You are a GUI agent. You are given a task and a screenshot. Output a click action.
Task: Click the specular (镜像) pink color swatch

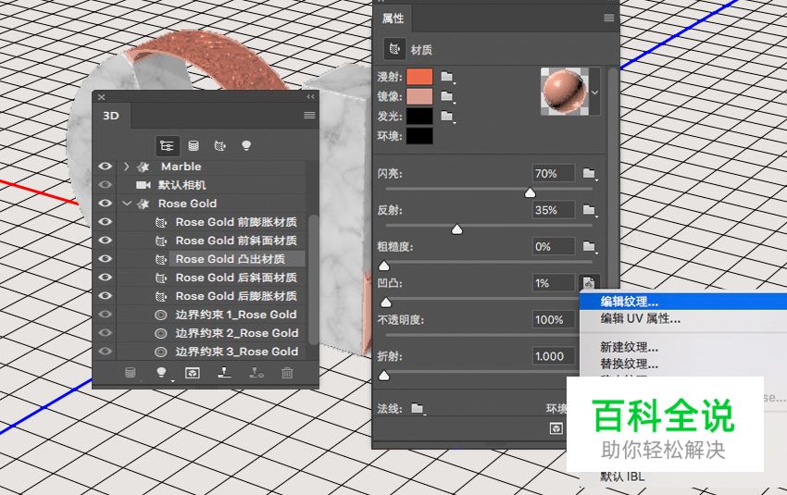[419, 96]
